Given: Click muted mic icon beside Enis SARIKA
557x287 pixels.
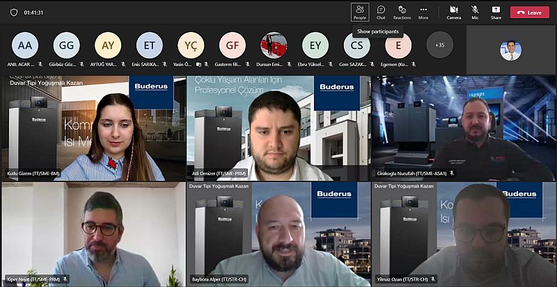Looking at the screenshot, I should click(x=165, y=64).
